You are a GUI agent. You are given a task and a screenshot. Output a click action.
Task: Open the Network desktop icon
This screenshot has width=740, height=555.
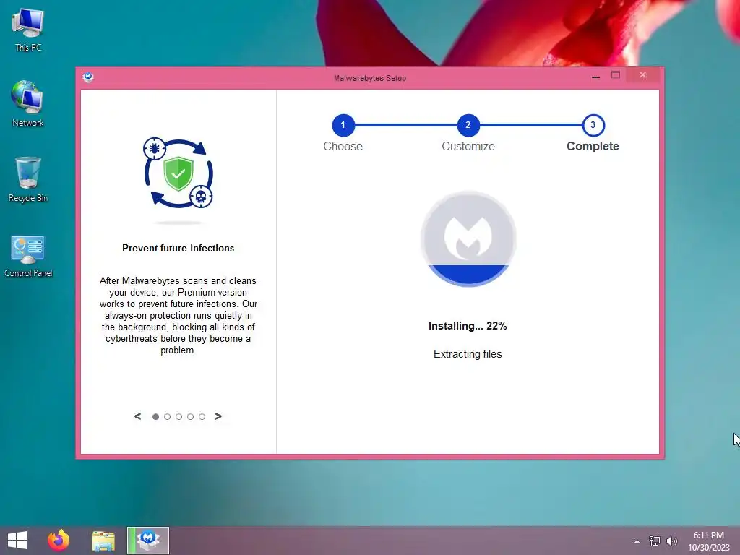point(28,104)
